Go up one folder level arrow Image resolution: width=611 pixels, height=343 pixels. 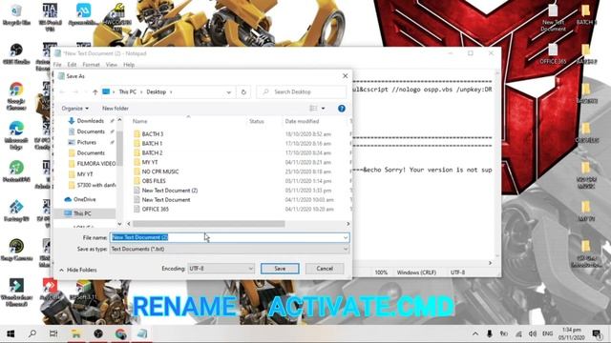click(95, 92)
